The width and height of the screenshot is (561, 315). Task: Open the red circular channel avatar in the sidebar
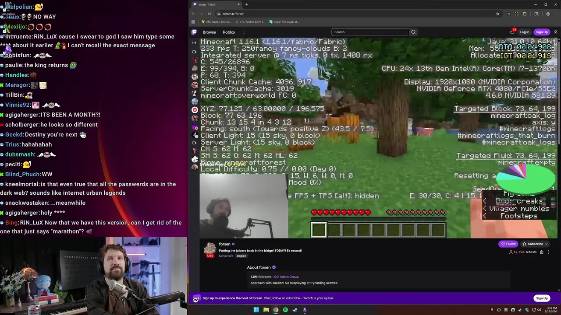click(x=195, y=110)
